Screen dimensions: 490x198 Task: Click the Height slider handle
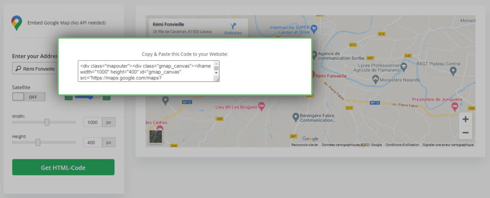tap(38, 142)
